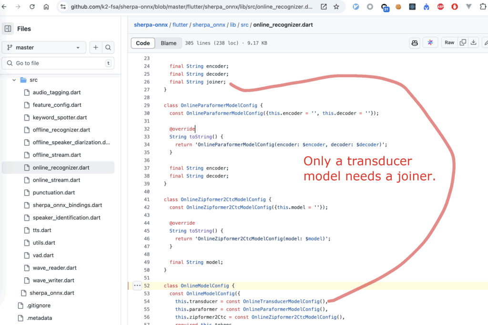Image resolution: width=488 pixels, height=325 pixels.
Task: Collapse the src folder
Action: [14, 80]
